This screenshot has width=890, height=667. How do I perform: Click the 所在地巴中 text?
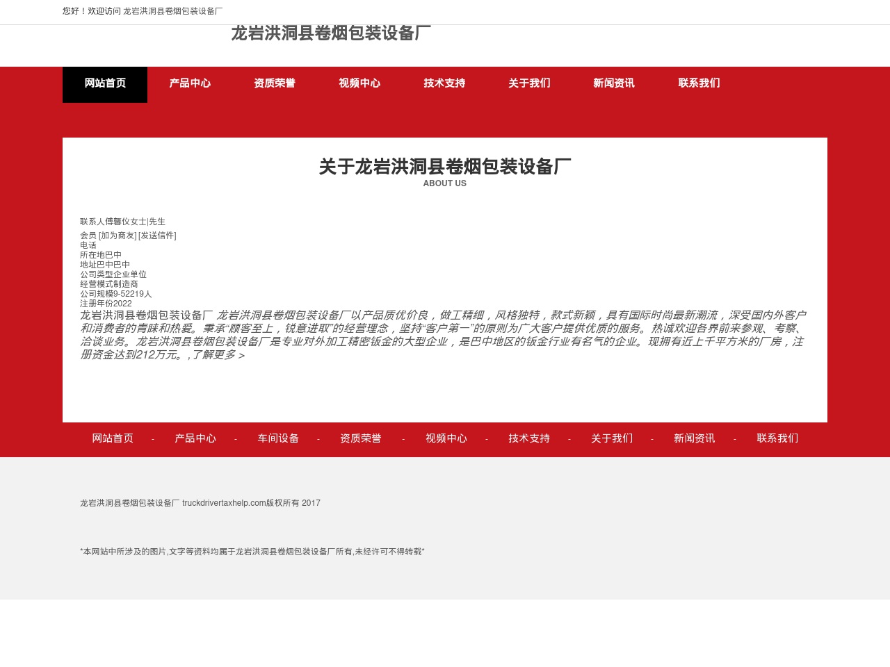pyautogui.click(x=101, y=255)
